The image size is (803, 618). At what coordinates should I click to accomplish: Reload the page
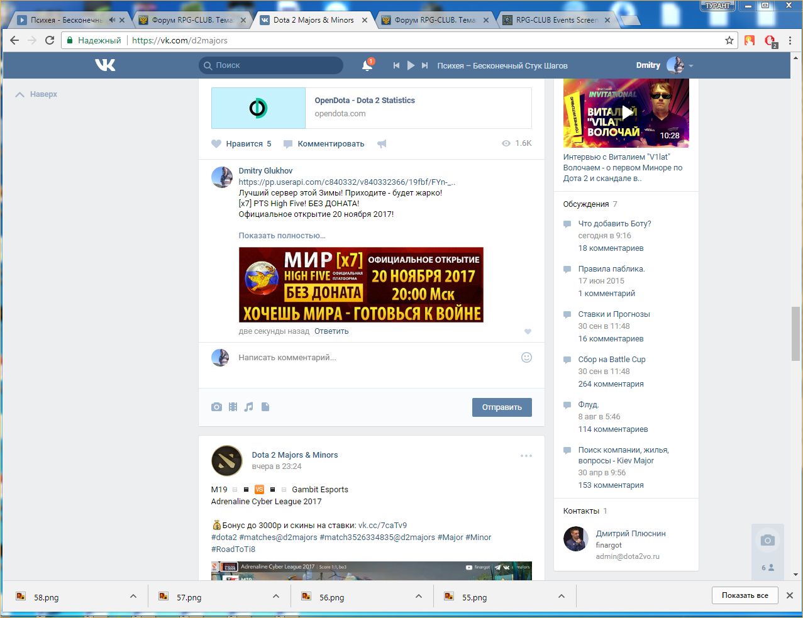(50, 40)
